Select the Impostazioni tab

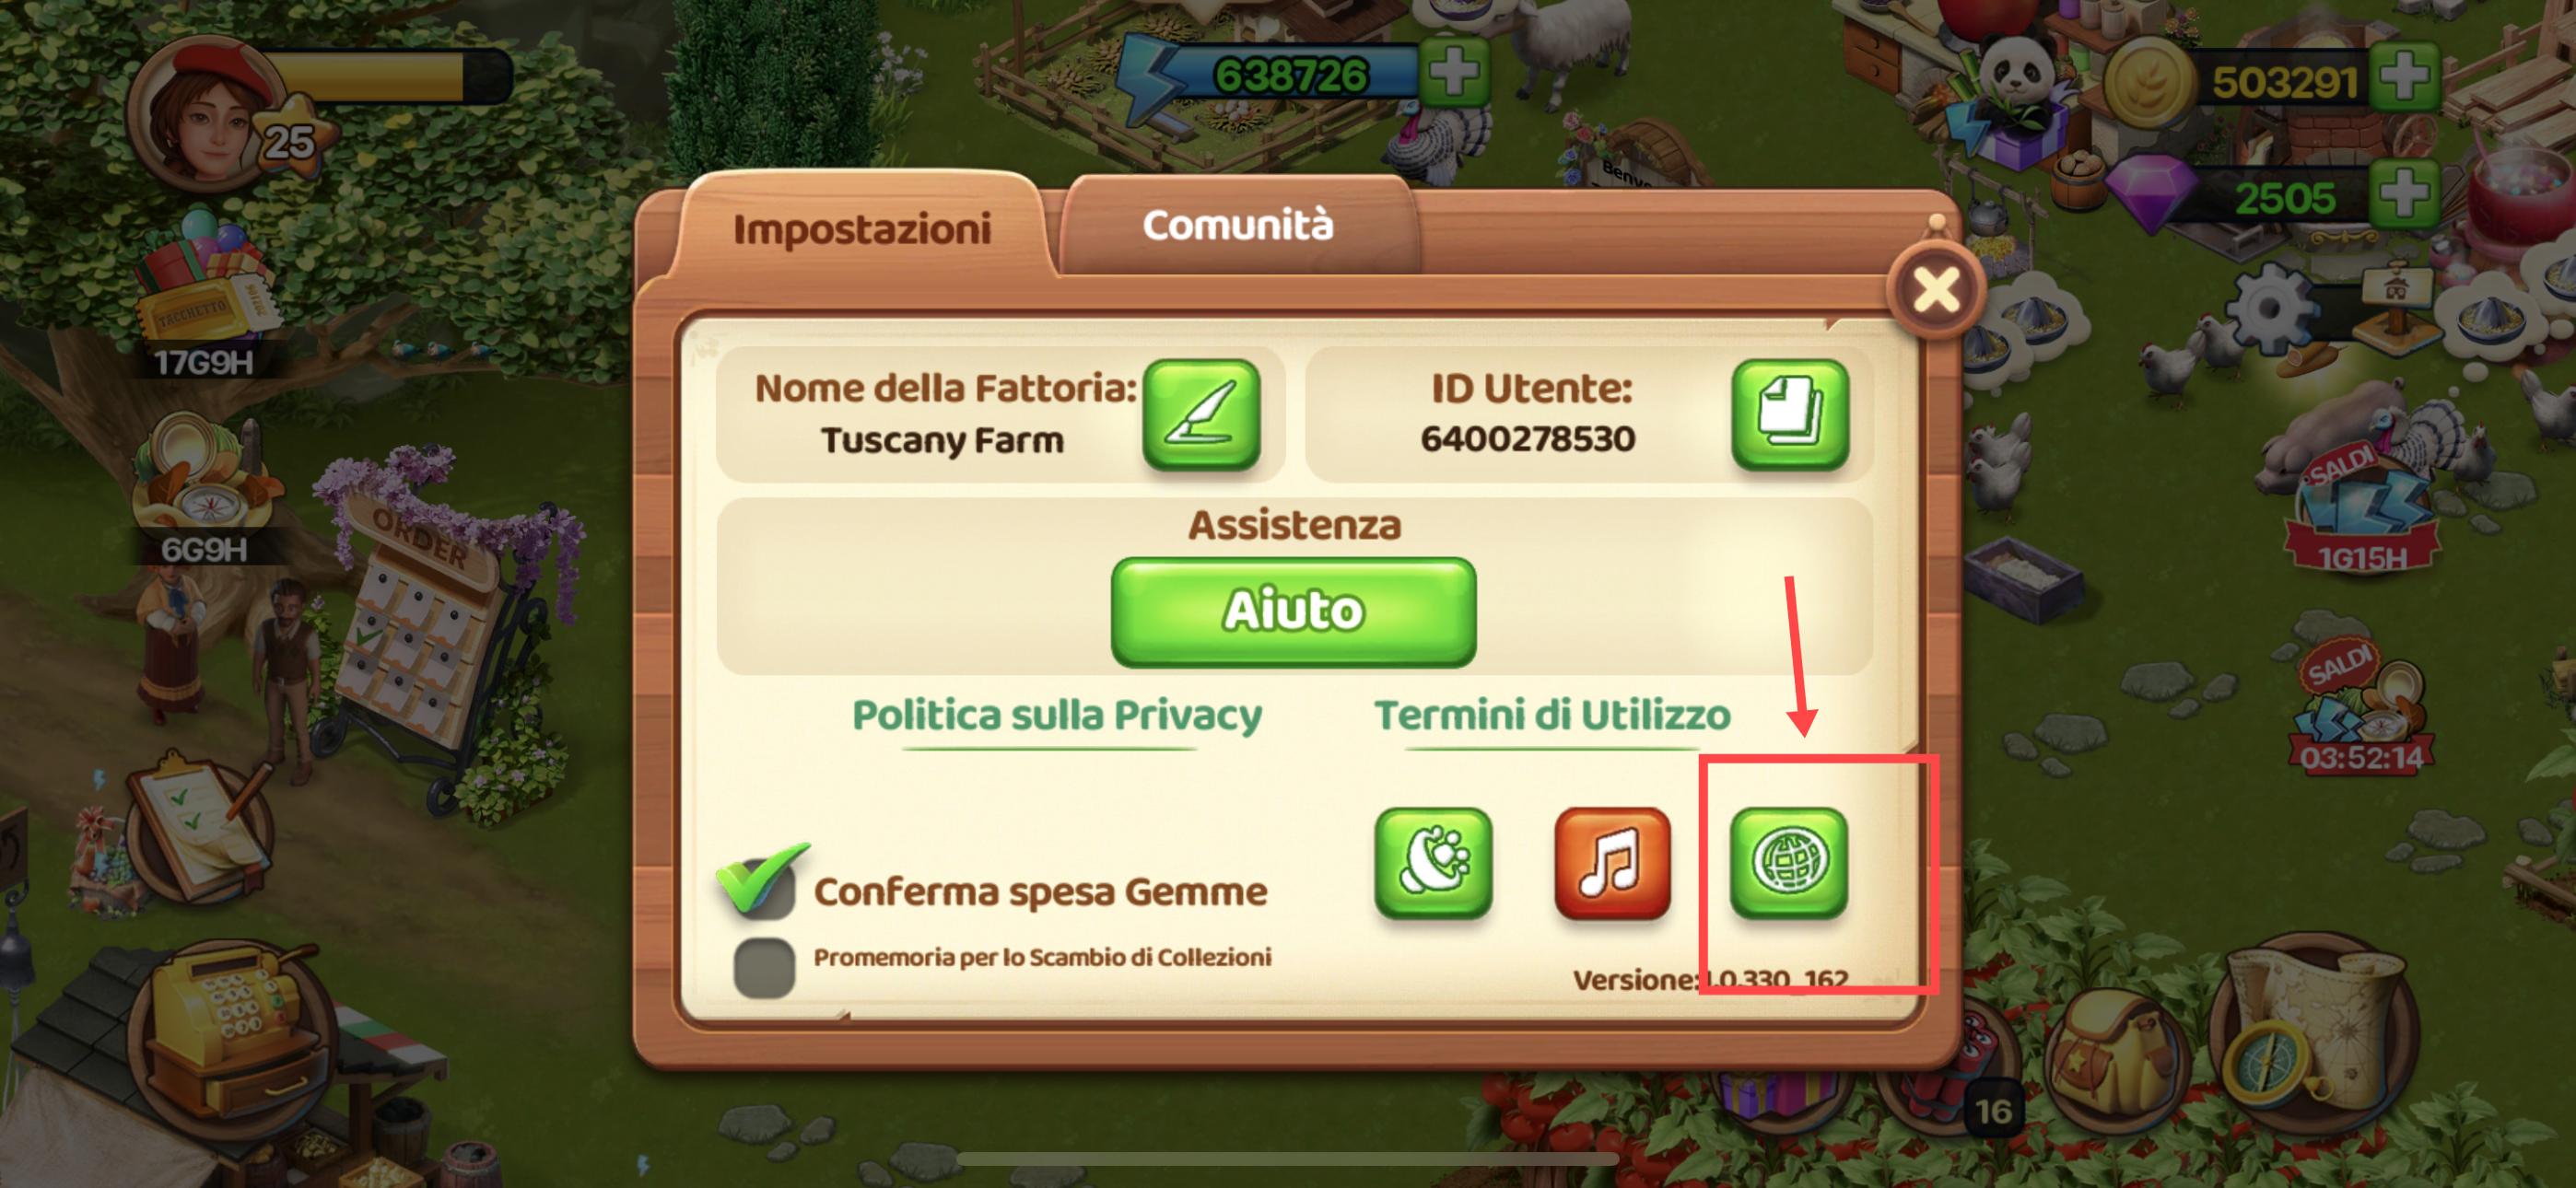pyautogui.click(x=862, y=229)
